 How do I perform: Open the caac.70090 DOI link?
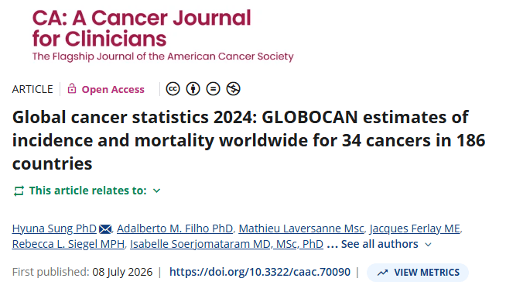point(260,272)
